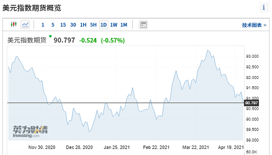272x155 pixels.
Task: Click the 美元指数期货 label above chart
Action: (27, 40)
